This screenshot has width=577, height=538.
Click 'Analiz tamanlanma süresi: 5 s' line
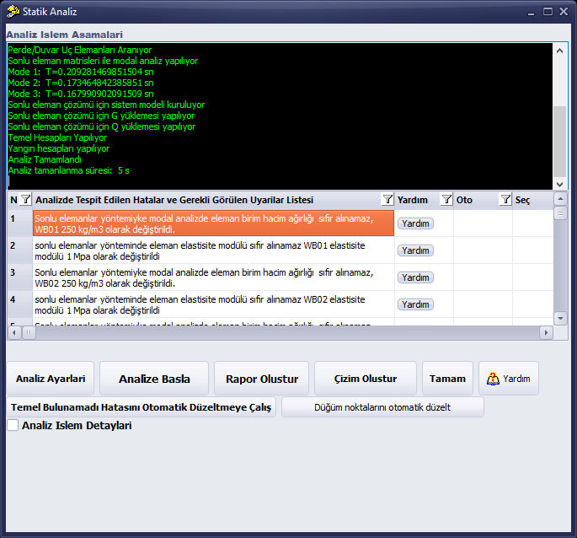click(69, 170)
